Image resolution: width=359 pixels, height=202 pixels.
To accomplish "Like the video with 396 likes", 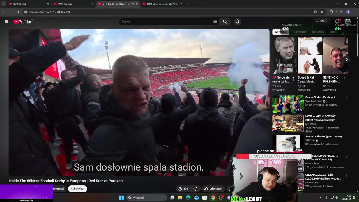I will [x=183, y=189].
